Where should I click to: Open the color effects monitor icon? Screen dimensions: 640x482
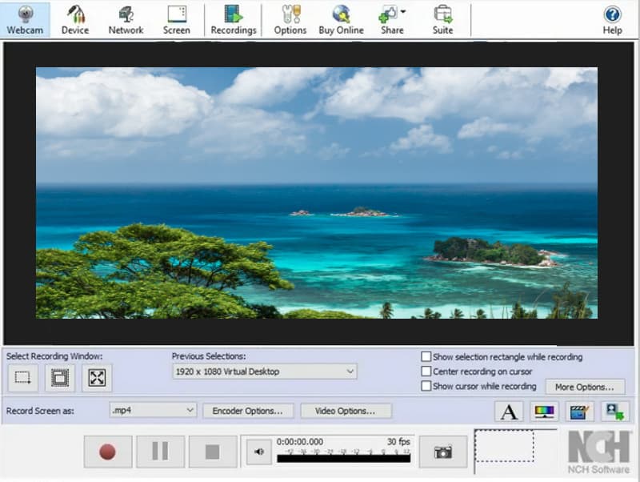pos(544,412)
